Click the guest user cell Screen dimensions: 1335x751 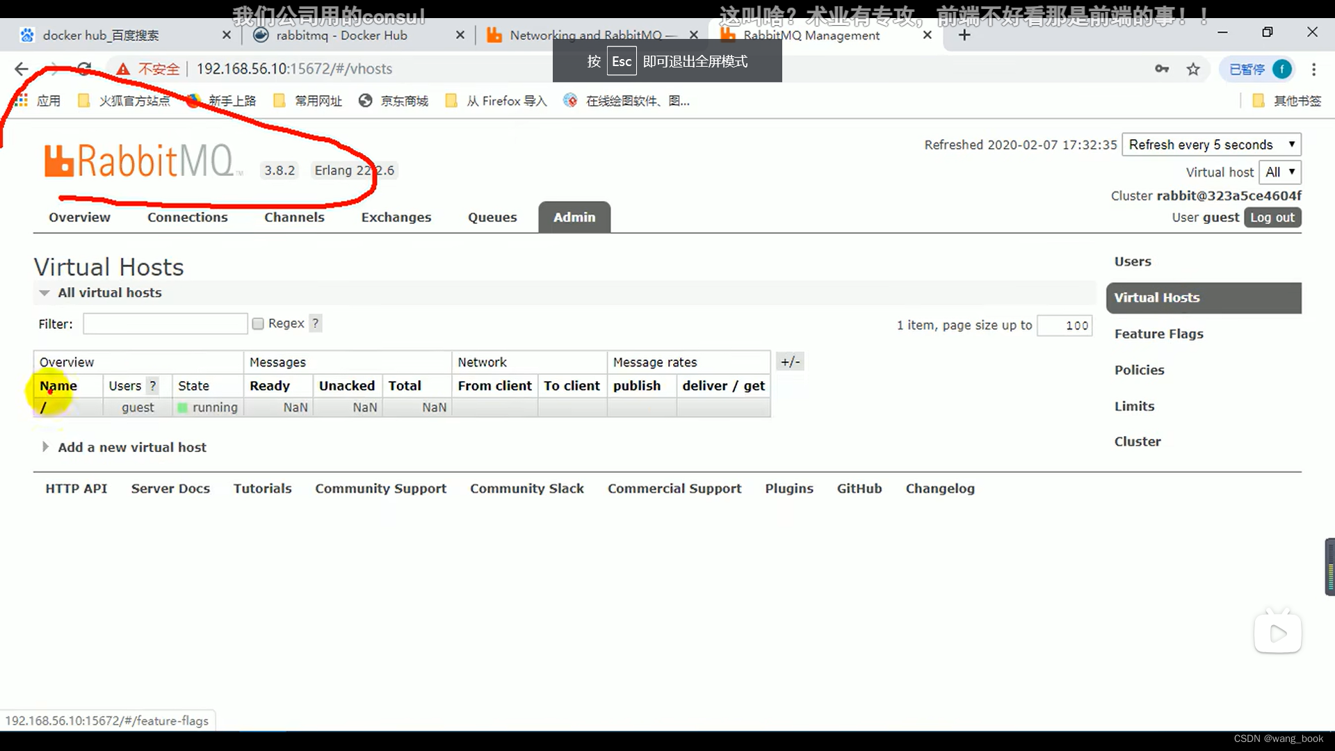coord(138,407)
